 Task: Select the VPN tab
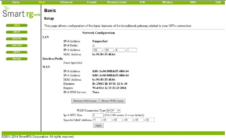(142, 2)
